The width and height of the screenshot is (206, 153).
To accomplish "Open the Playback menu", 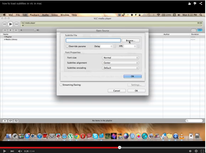I will tap(34, 15).
